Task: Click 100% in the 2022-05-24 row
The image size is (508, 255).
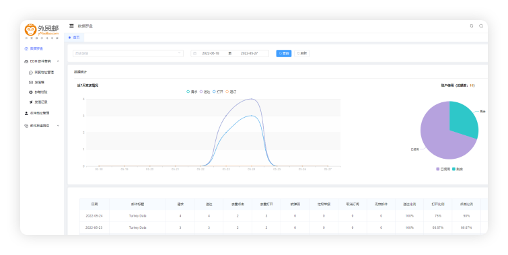Action: click(x=410, y=216)
